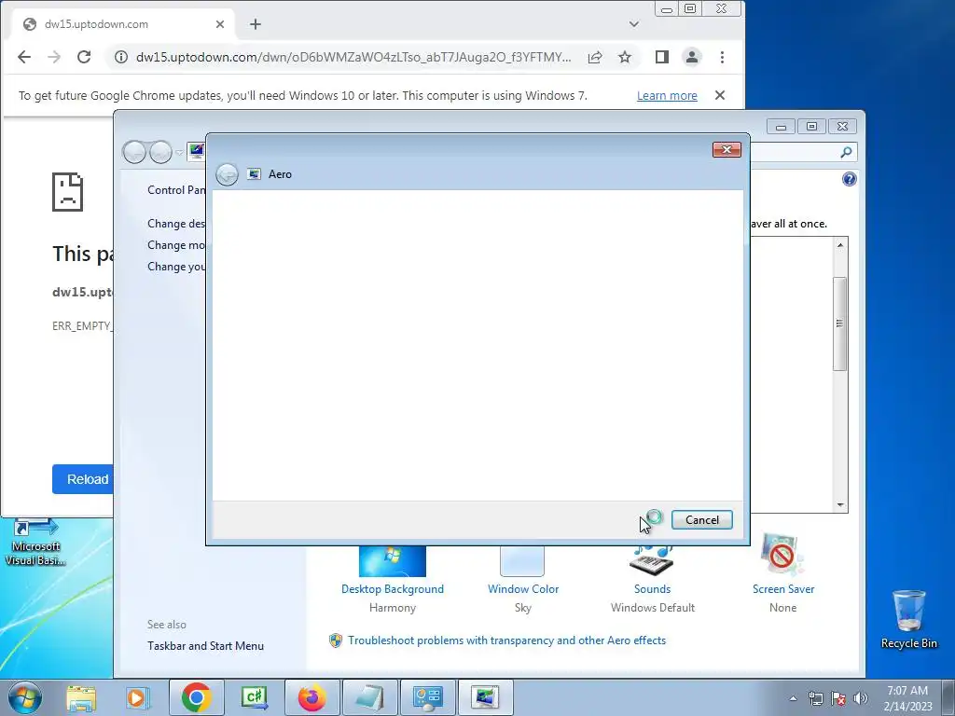Switch to Chrome in the taskbar
Screen dimensions: 955x716
pos(196,697)
